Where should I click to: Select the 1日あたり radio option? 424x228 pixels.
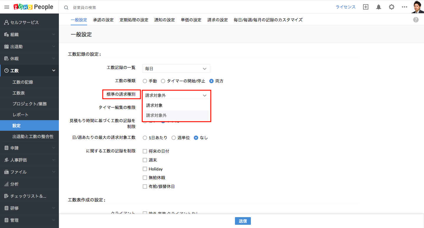click(x=145, y=138)
